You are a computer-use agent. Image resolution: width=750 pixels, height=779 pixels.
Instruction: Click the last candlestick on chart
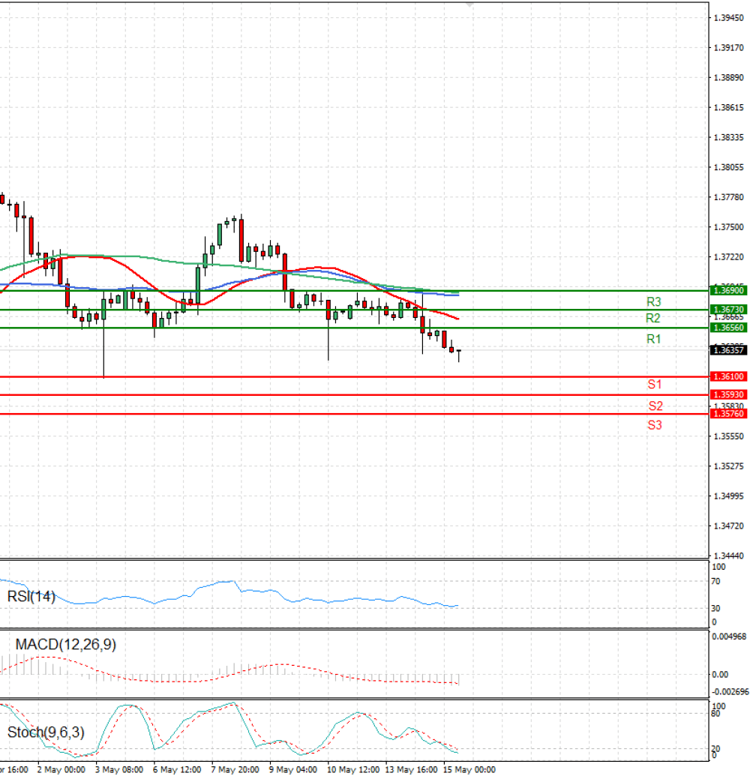[x=459, y=355]
